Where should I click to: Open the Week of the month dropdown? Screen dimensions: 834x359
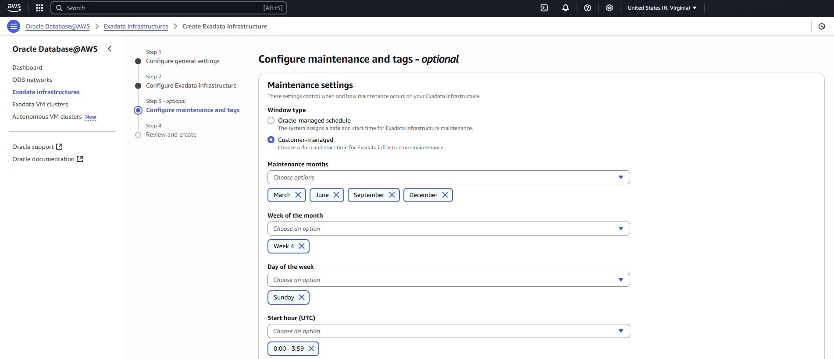point(448,229)
